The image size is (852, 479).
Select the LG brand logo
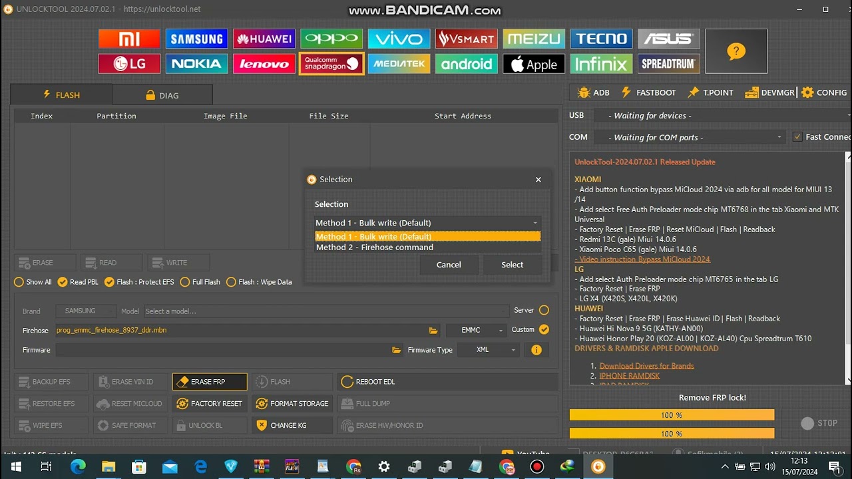129,64
